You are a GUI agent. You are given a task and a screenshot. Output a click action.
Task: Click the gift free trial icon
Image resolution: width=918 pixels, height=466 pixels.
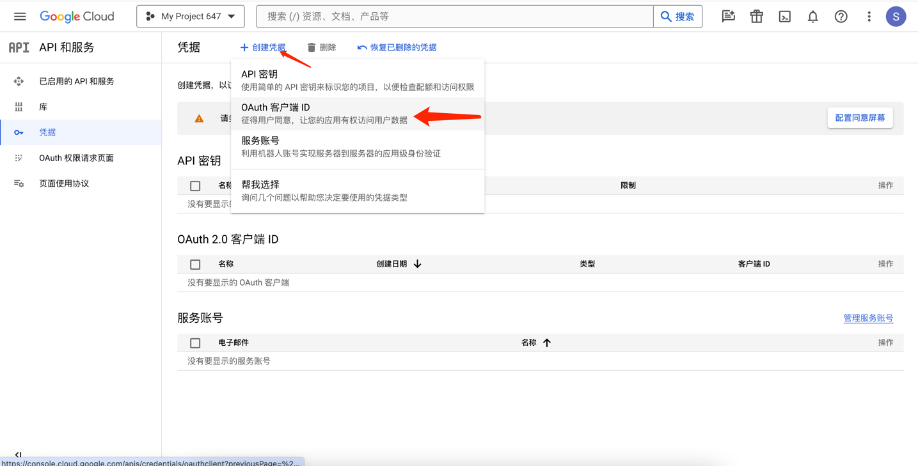click(x=756, y=17)
